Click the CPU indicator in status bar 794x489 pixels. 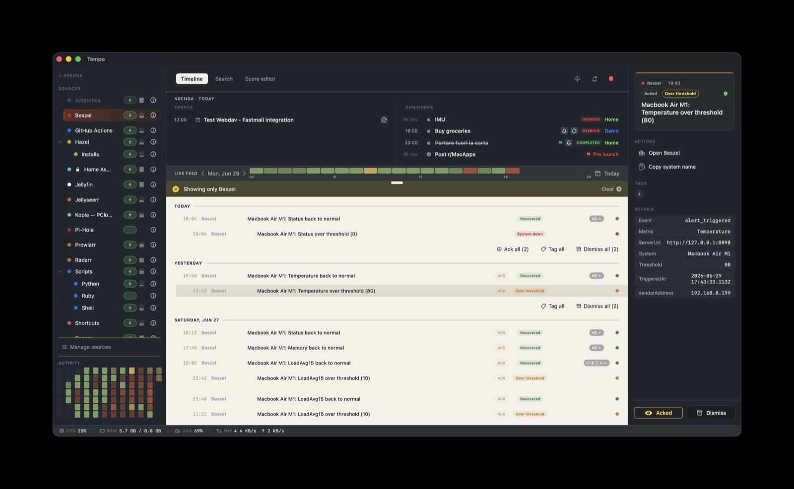(73, 431)
